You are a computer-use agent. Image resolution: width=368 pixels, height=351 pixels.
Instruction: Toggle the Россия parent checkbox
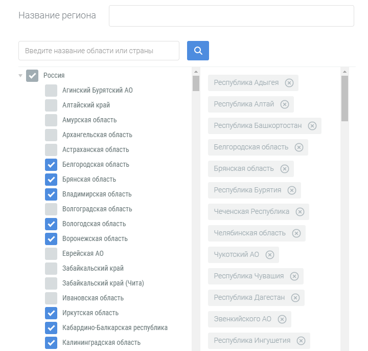click(x=32, y=76)
